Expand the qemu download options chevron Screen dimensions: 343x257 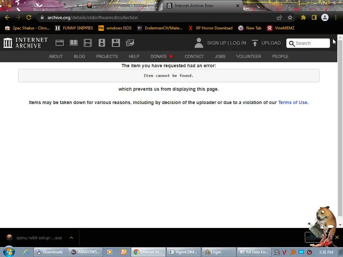click(71, 238)
